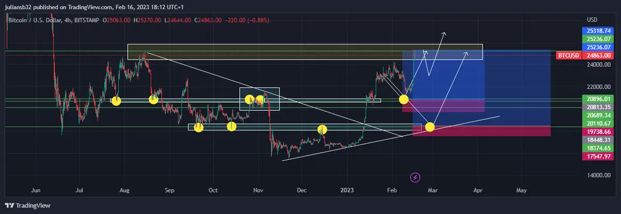This screenshot has width=621, height=214.
Task: Select the olive resistance zone rectangle at top
Action: pos(259,52)
